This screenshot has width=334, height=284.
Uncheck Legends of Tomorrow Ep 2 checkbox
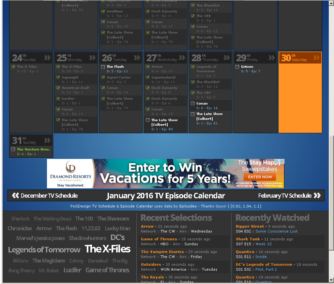192,67
